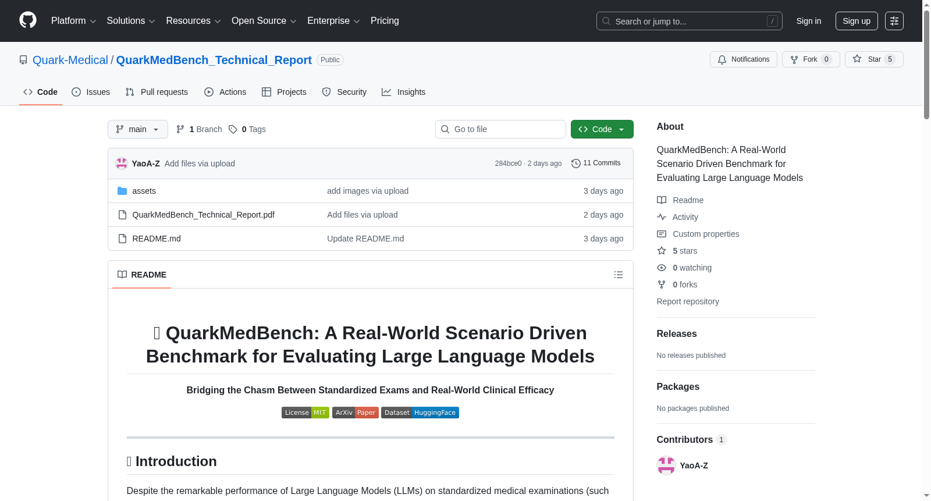
Task: Open YaoA-Z avatar in commit bar
Action: coord(122,164)
